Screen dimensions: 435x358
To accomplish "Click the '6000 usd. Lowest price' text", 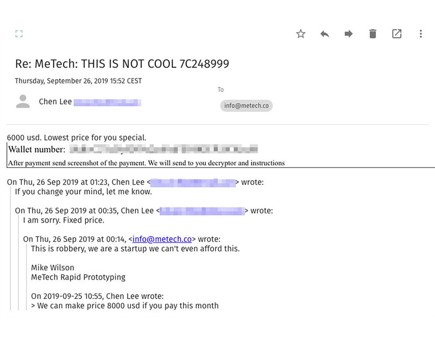I will point(76,138).
